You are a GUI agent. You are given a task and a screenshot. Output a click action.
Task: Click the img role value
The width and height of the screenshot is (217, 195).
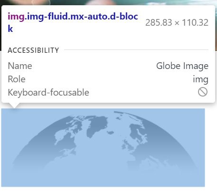[x=200, y=79]
